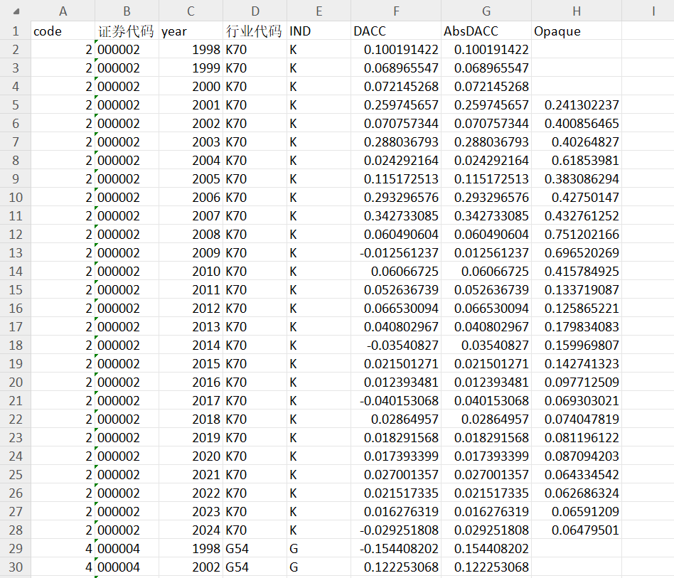Image resolution: width=674 pixels, height=578 pixels.
Task: Select Opaque value 0.61853981
Action: click(x=577, y=160)
